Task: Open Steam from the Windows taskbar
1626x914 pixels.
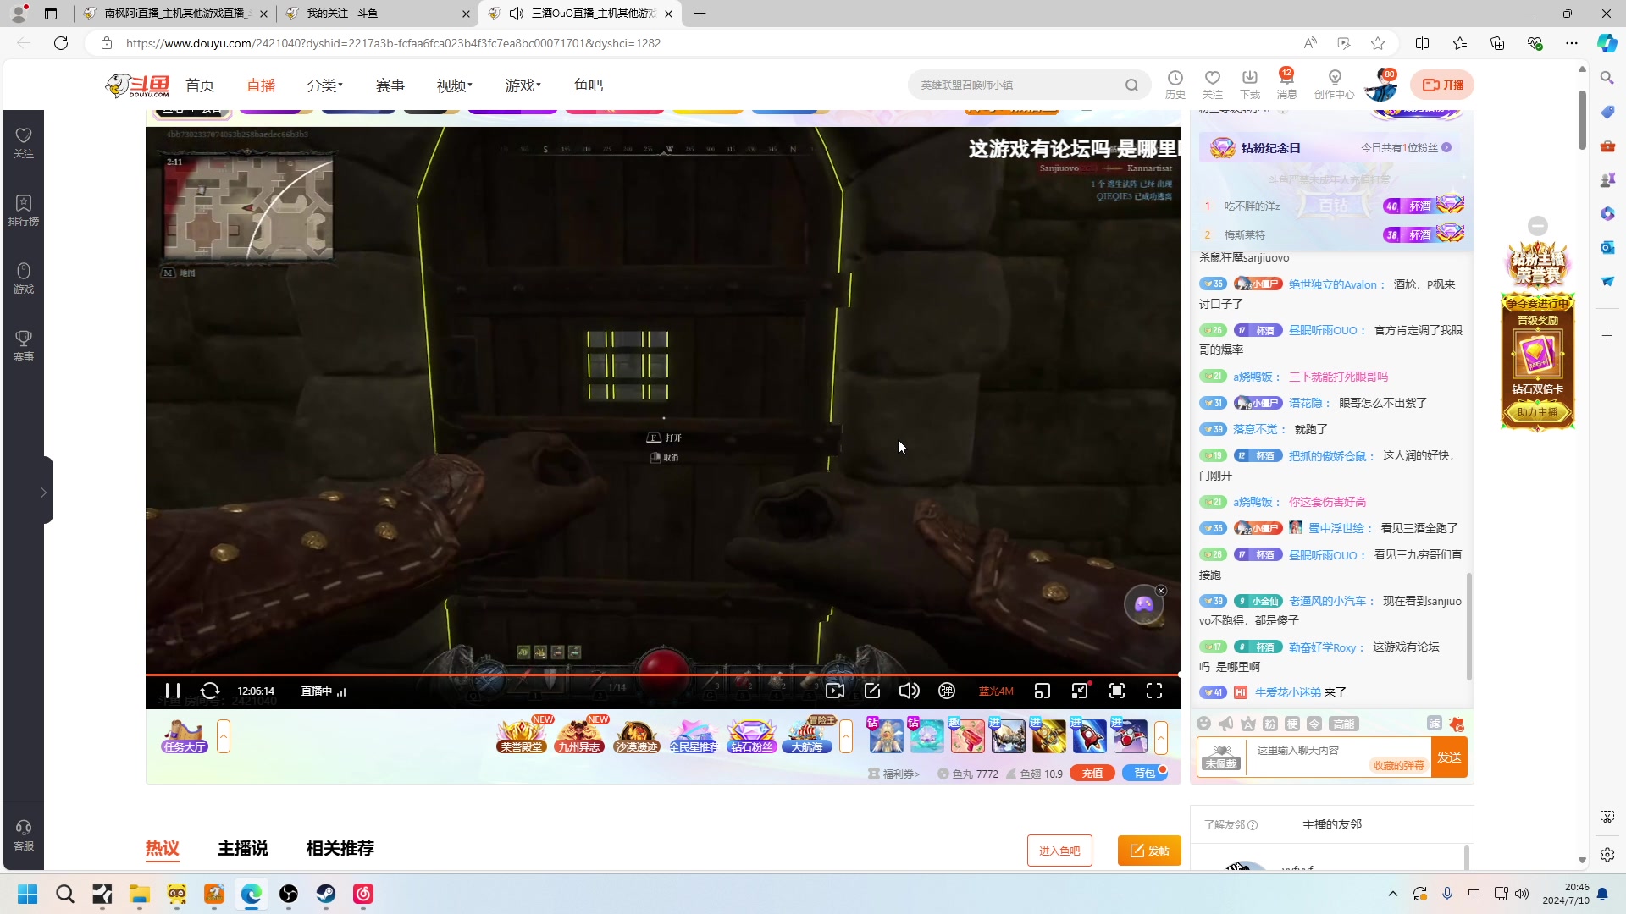Action: [326, 894]
